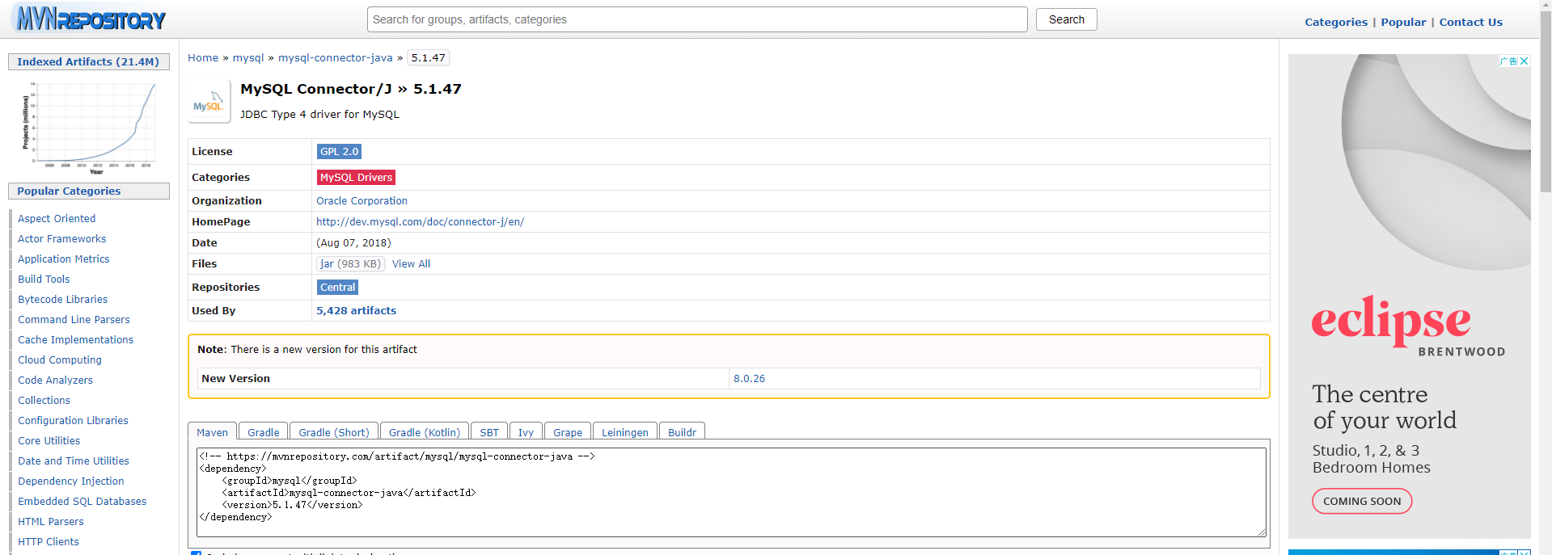Click inside the Maven dependency snippet box
1552x555 pixels.
click(731, 492)
